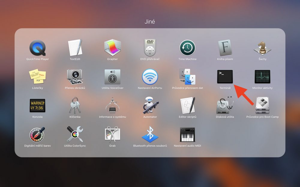
Task: Open the Grapher app
Action: click(112, 47)
